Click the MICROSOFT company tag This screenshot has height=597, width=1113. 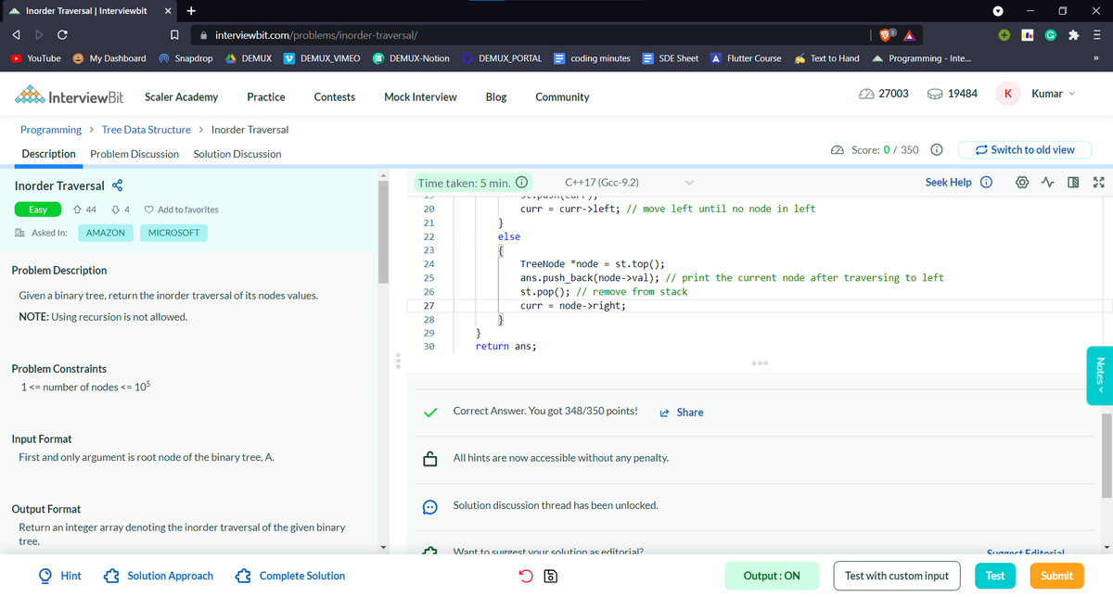click(x=174, y=233)
